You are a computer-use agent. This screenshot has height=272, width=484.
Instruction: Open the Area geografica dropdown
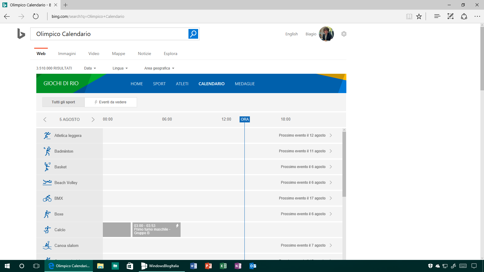tap(159, 68)
